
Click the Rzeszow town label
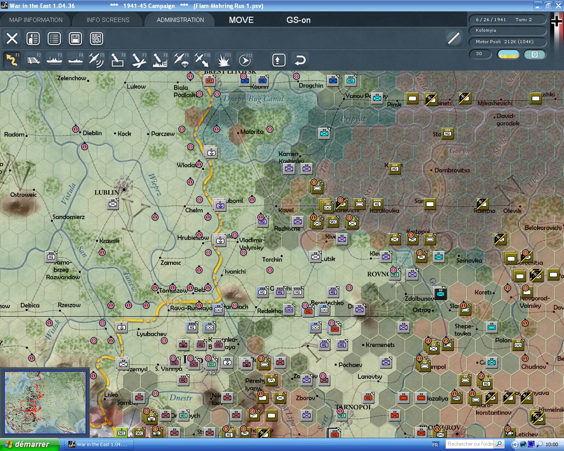69,305
